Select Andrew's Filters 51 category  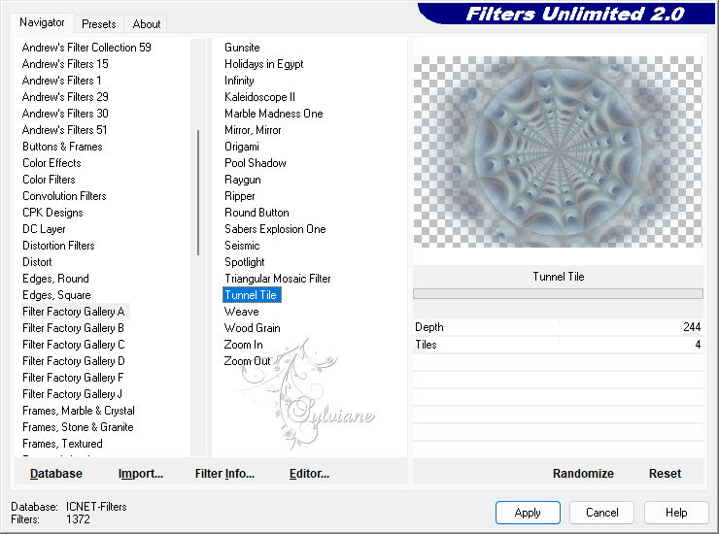[x=65, y=130]
